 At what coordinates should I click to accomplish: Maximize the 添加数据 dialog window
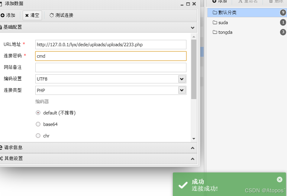click(188, 4)
